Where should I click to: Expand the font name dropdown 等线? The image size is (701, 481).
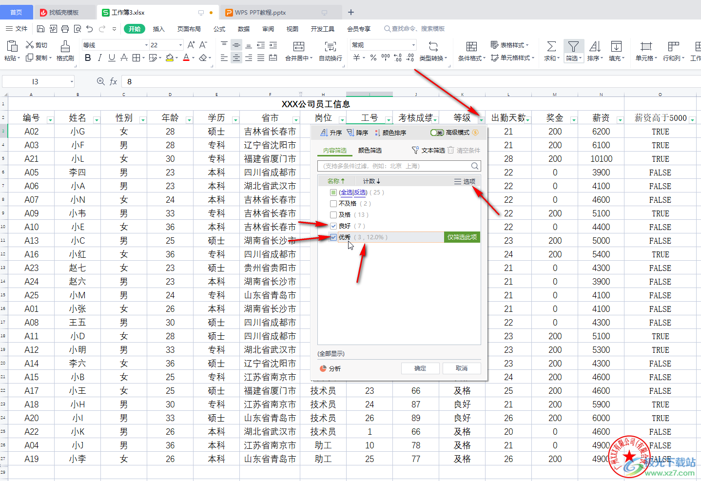[x=146, y=45]
